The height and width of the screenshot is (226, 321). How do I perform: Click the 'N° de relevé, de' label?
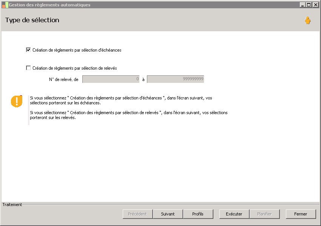coord(64,79)
